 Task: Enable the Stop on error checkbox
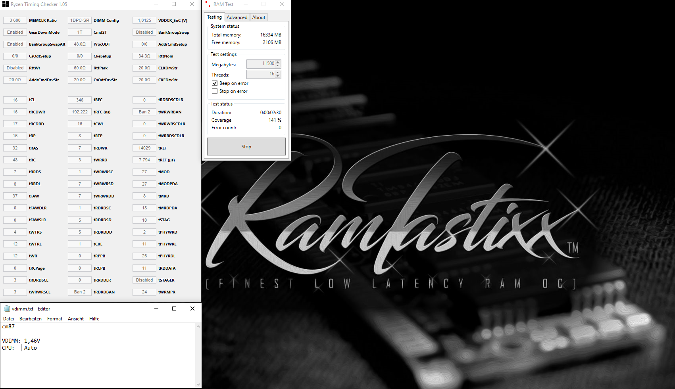[x=215, y=91]
